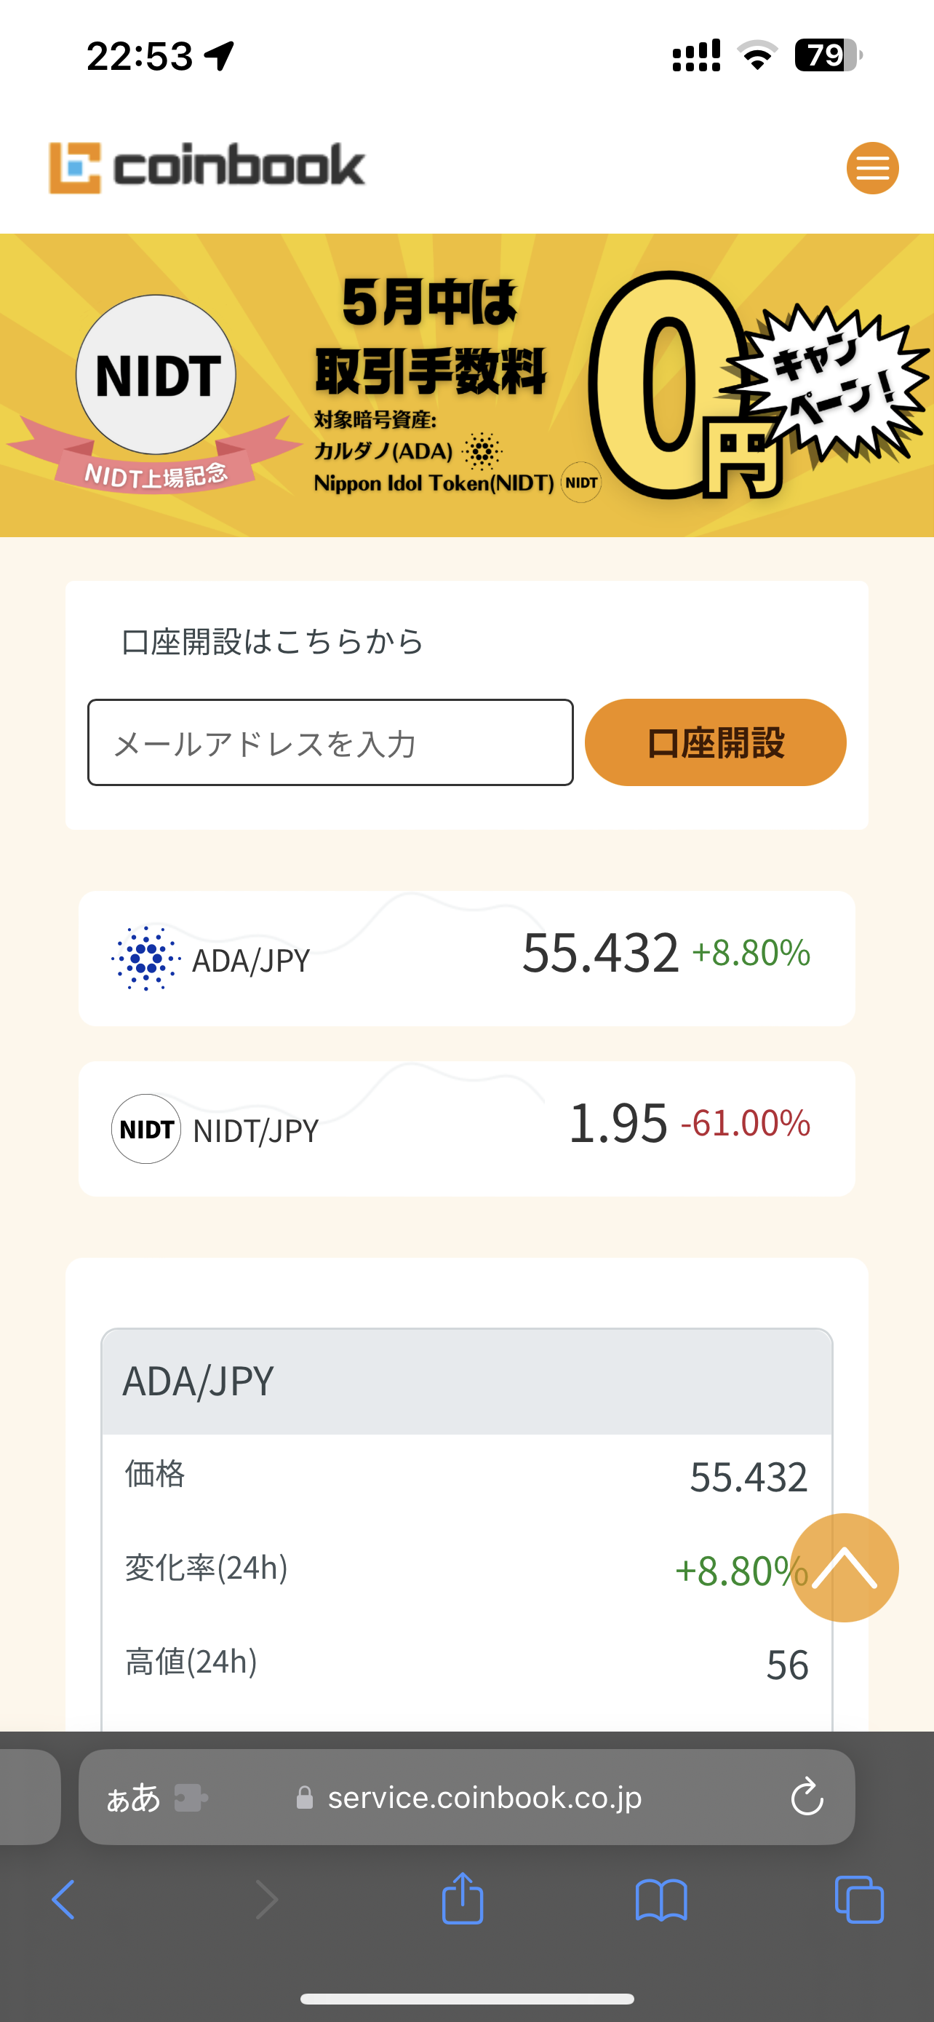
Task: Open the orange hamburger menu
Action: tap(872, 168)
